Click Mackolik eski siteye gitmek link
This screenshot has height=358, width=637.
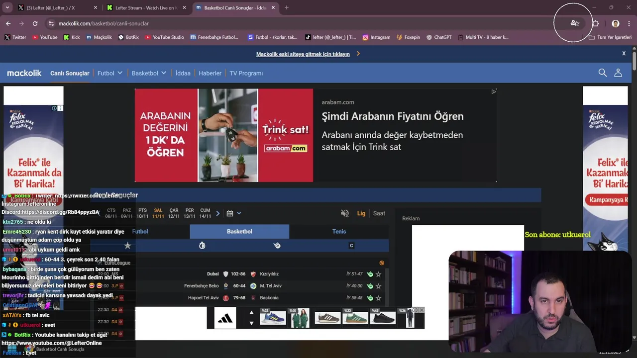point(303,54)
